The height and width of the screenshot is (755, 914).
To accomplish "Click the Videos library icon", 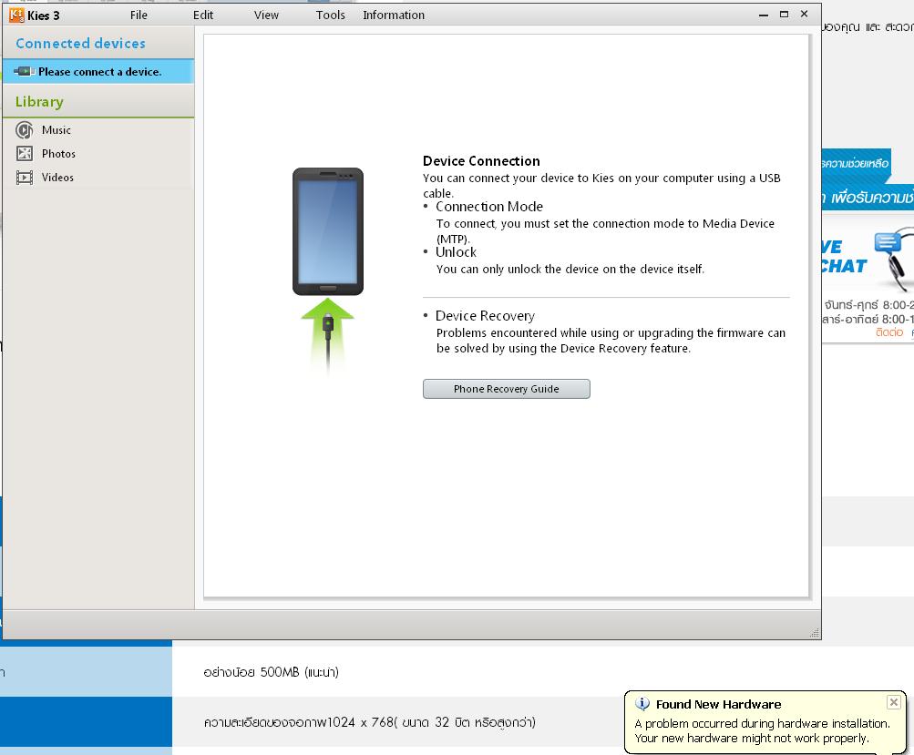I will (25, 177).
